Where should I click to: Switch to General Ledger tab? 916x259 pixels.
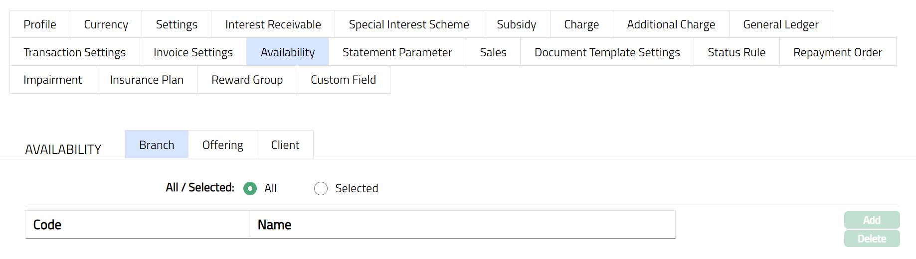point(780,24)
